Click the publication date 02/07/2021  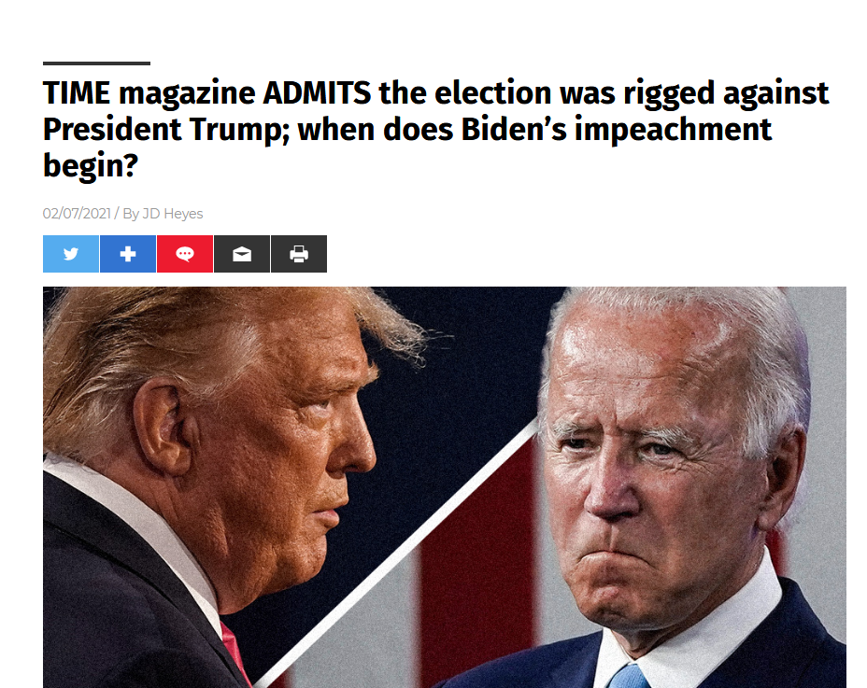point(77,214)
